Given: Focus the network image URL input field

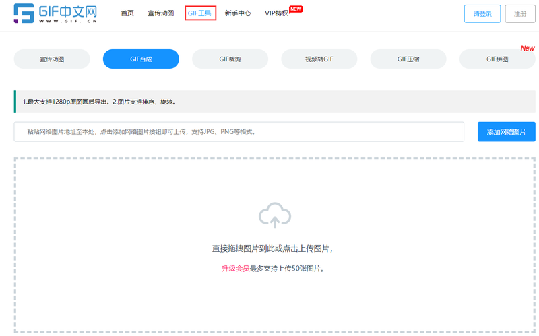Looking at the screenshot, I should (239, 132).
